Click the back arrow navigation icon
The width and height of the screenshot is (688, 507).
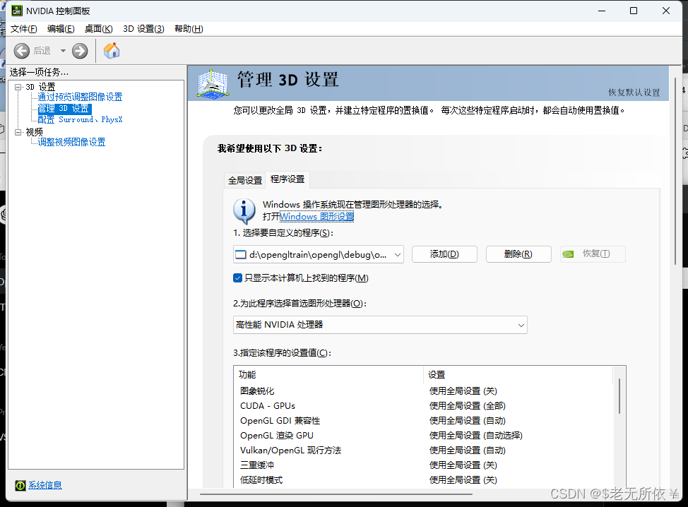21,51
